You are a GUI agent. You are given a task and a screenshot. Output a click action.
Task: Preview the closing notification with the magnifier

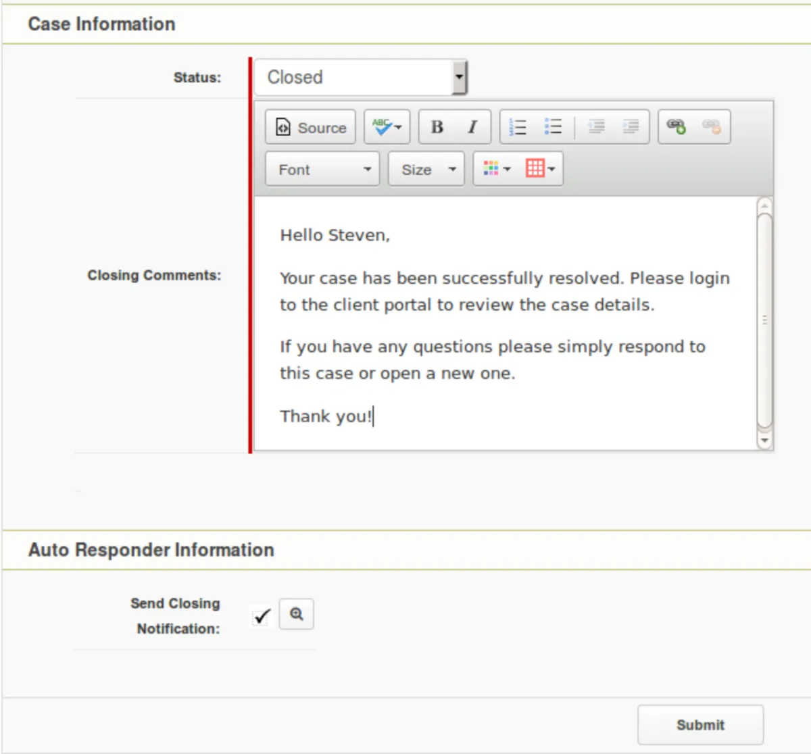pyautogui.click(x=297, y=614)
